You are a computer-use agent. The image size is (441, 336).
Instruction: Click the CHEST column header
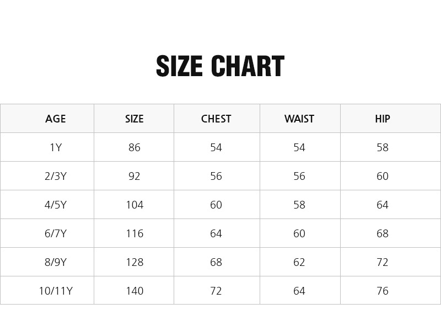pos(216,119)
